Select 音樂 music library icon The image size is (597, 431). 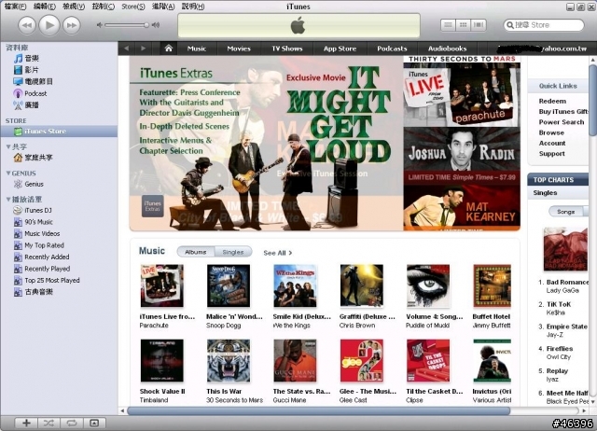coord(18,58)
